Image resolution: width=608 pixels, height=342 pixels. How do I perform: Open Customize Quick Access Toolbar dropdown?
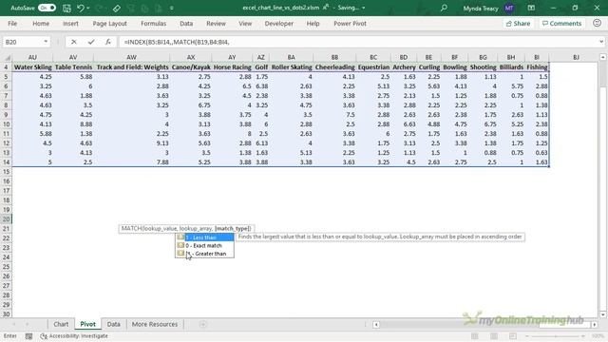tap(172, 8)
